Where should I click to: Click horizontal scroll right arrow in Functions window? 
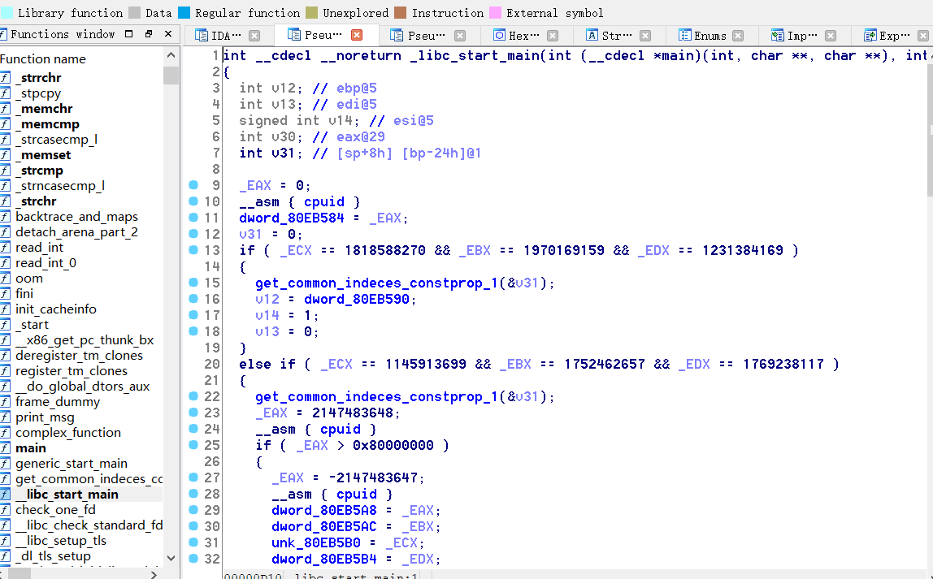pyautogui.click(x=153, y=573)
